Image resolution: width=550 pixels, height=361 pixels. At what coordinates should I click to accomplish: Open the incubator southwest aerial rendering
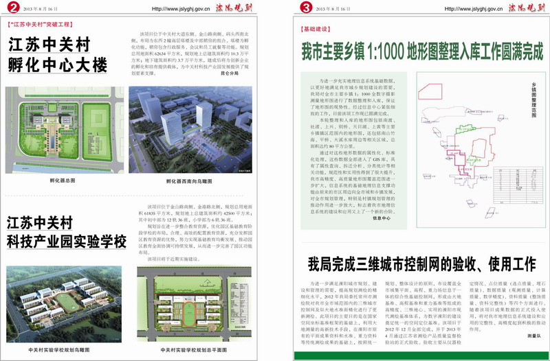point(190,130)
